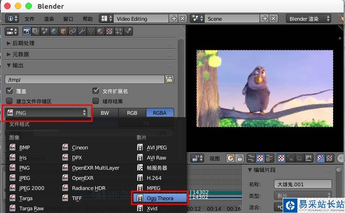Open the PNG file format dropdown
The height and width of the screenshot is (213, 345).
click(47, 113)
